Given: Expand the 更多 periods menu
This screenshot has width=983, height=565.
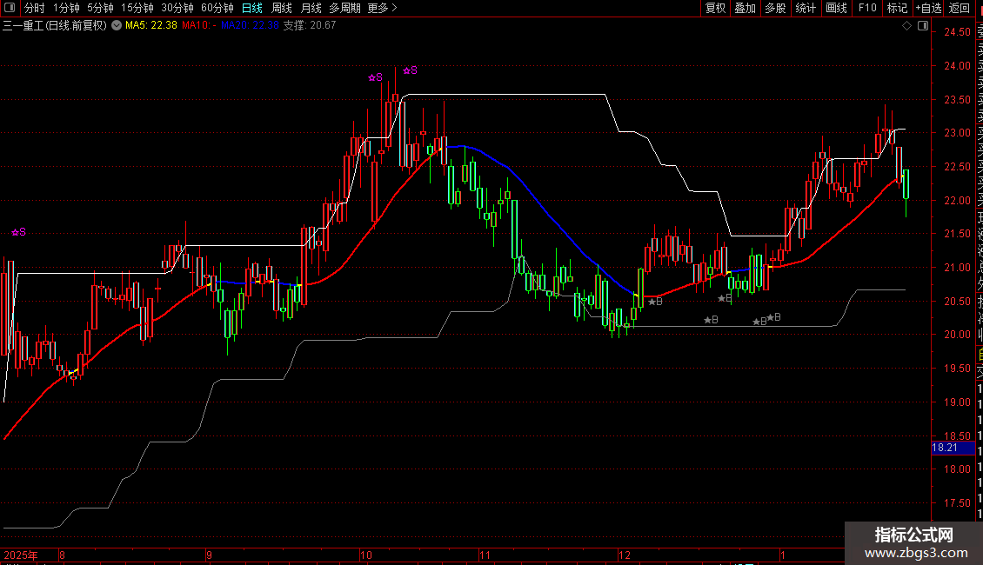Looking at the screenshot, I should tap(382, 8).
